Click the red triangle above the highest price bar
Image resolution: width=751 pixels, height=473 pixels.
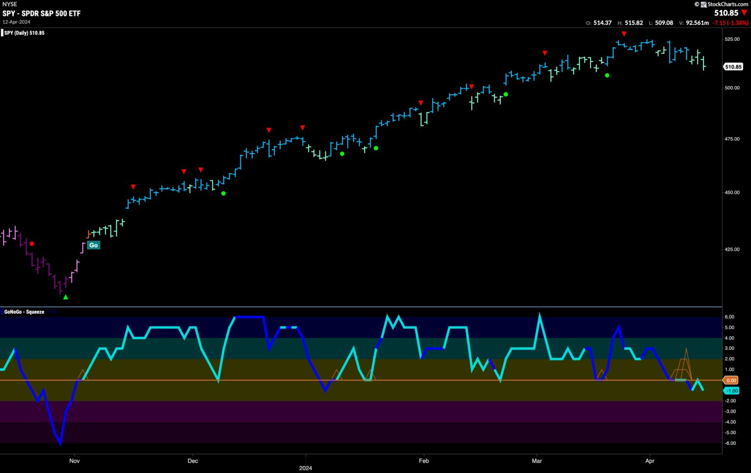coord(624,33)
